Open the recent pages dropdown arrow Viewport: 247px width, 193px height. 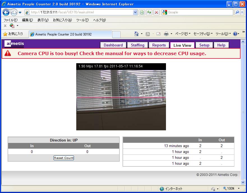(20, 12)
